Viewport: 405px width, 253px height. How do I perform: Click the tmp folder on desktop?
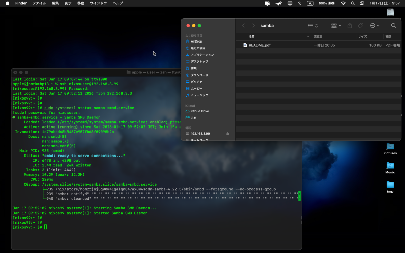(x=390, y=187)
